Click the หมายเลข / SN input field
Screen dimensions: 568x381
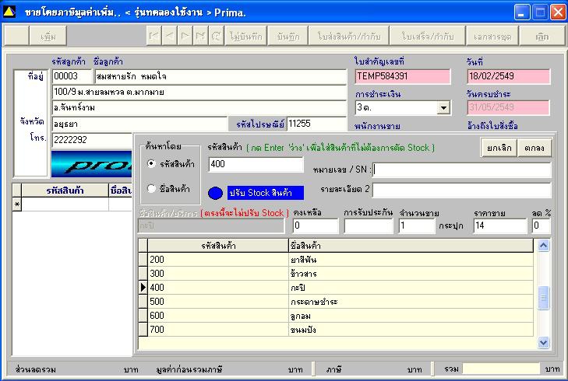(461, 170)
